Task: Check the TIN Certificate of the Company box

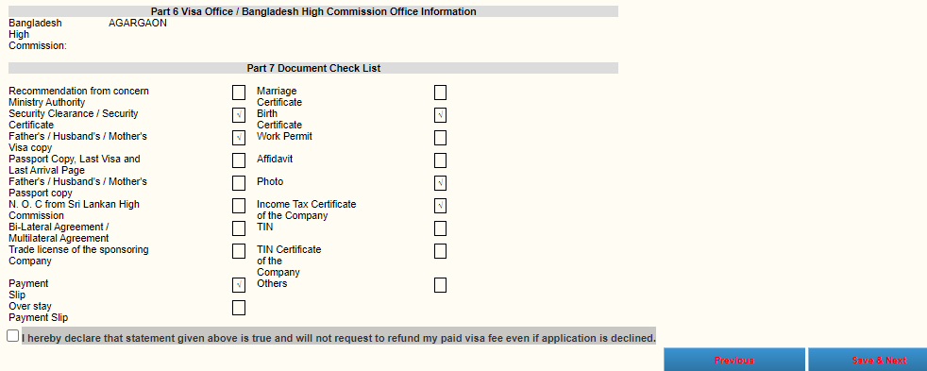Action: pos(441,251)
